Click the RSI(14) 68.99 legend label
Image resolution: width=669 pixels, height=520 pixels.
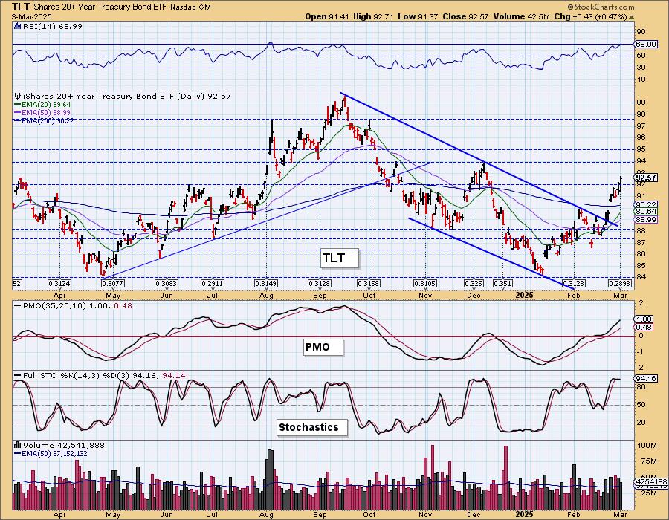pos(52,27)
